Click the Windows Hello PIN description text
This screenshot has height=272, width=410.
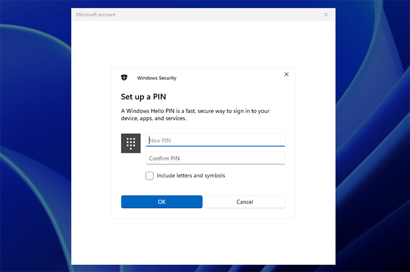[x=195, y=115]
